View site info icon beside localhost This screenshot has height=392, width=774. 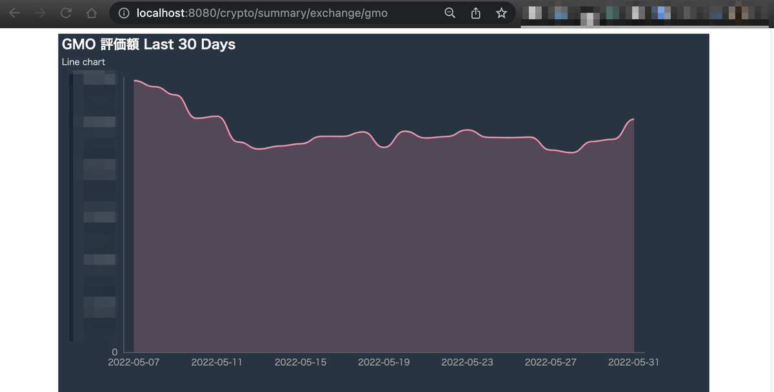coord(124,13)
